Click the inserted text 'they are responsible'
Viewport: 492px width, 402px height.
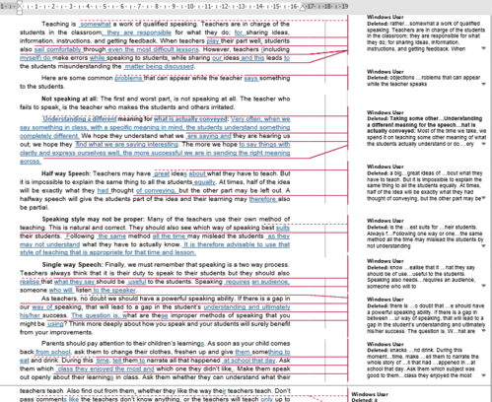(x=139, y=33)
